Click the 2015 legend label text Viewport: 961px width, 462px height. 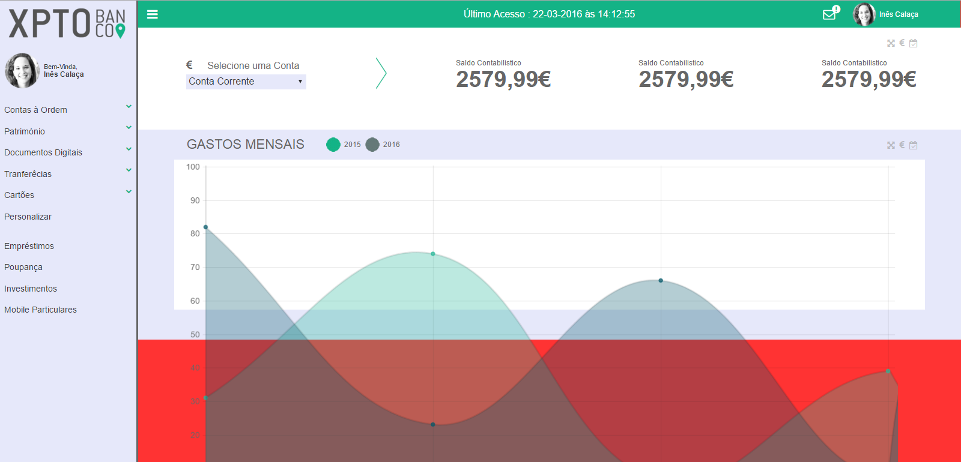353,145
